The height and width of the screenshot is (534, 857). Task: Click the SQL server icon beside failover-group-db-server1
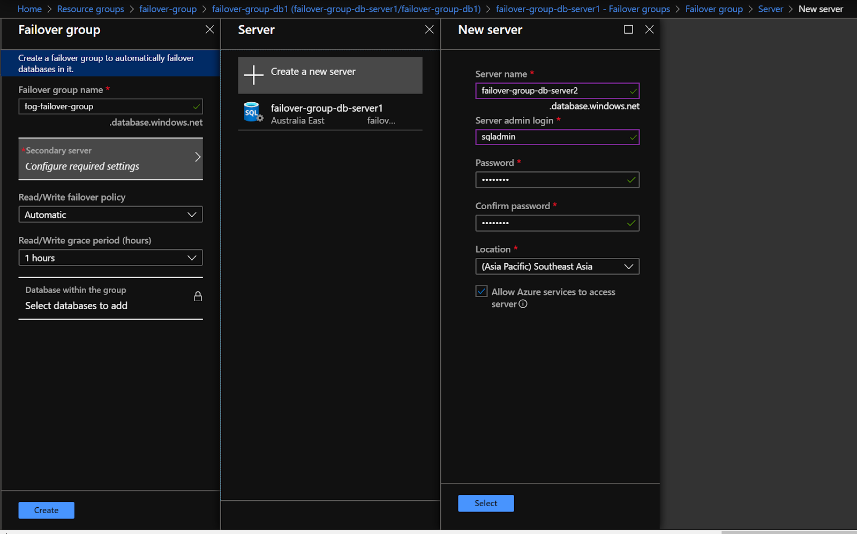click(252, 112)
